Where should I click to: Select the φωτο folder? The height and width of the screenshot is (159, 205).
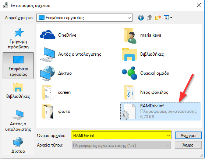56,112
